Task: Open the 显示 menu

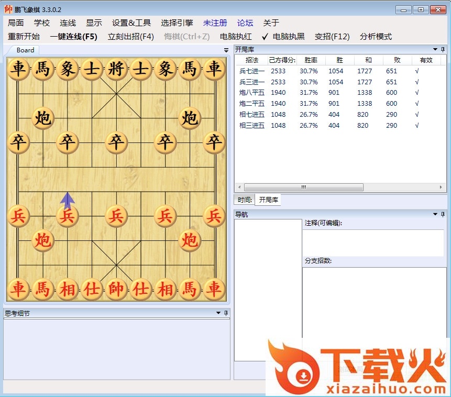Action: tap(94, 23)
